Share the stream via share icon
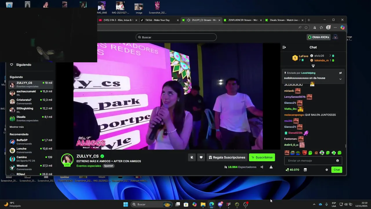Image resolution: width=371 pixels, height=209 pixels. pyautogui.click(x=262, y=167)
